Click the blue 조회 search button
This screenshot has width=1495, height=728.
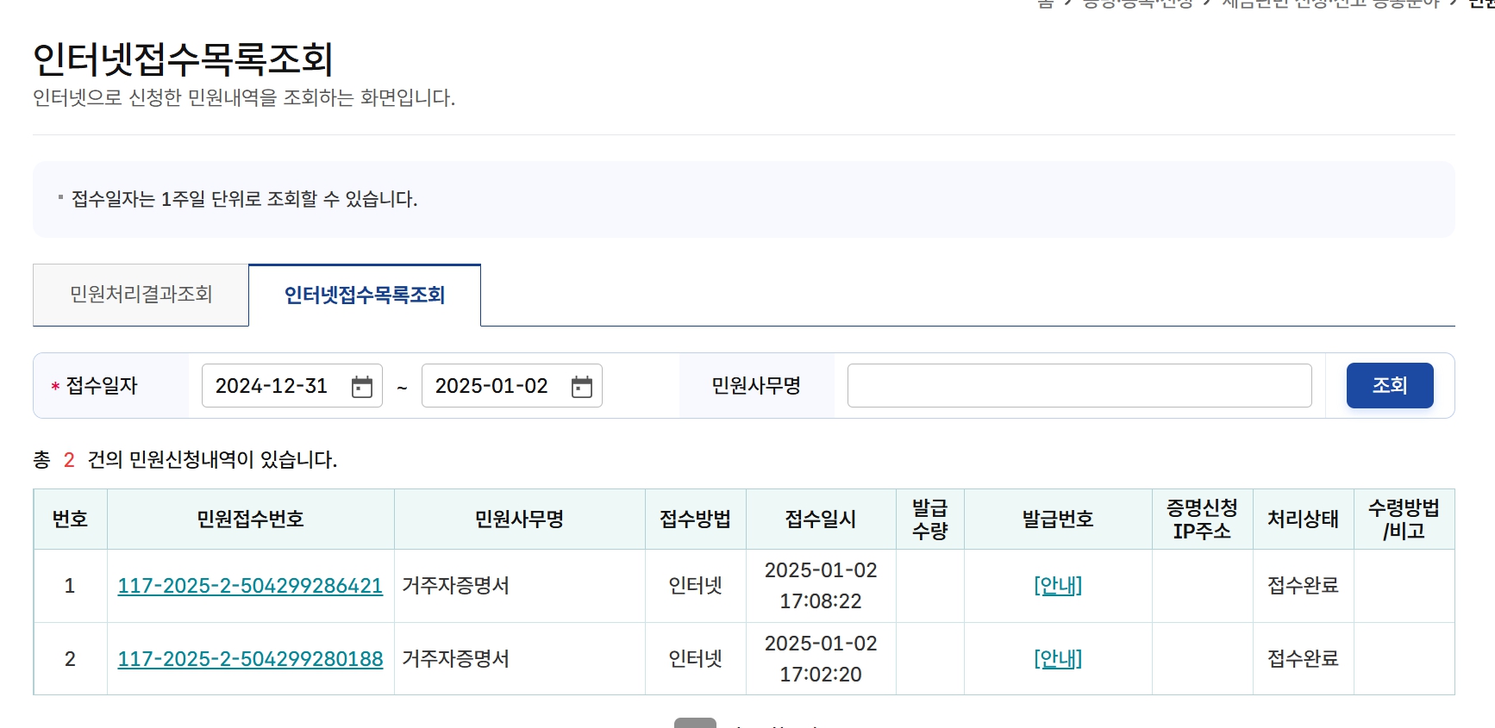click(1388, 385)
